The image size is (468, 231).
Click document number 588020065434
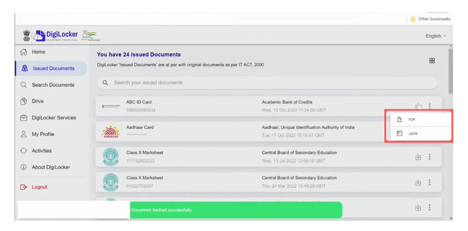[x=141, y=110]
